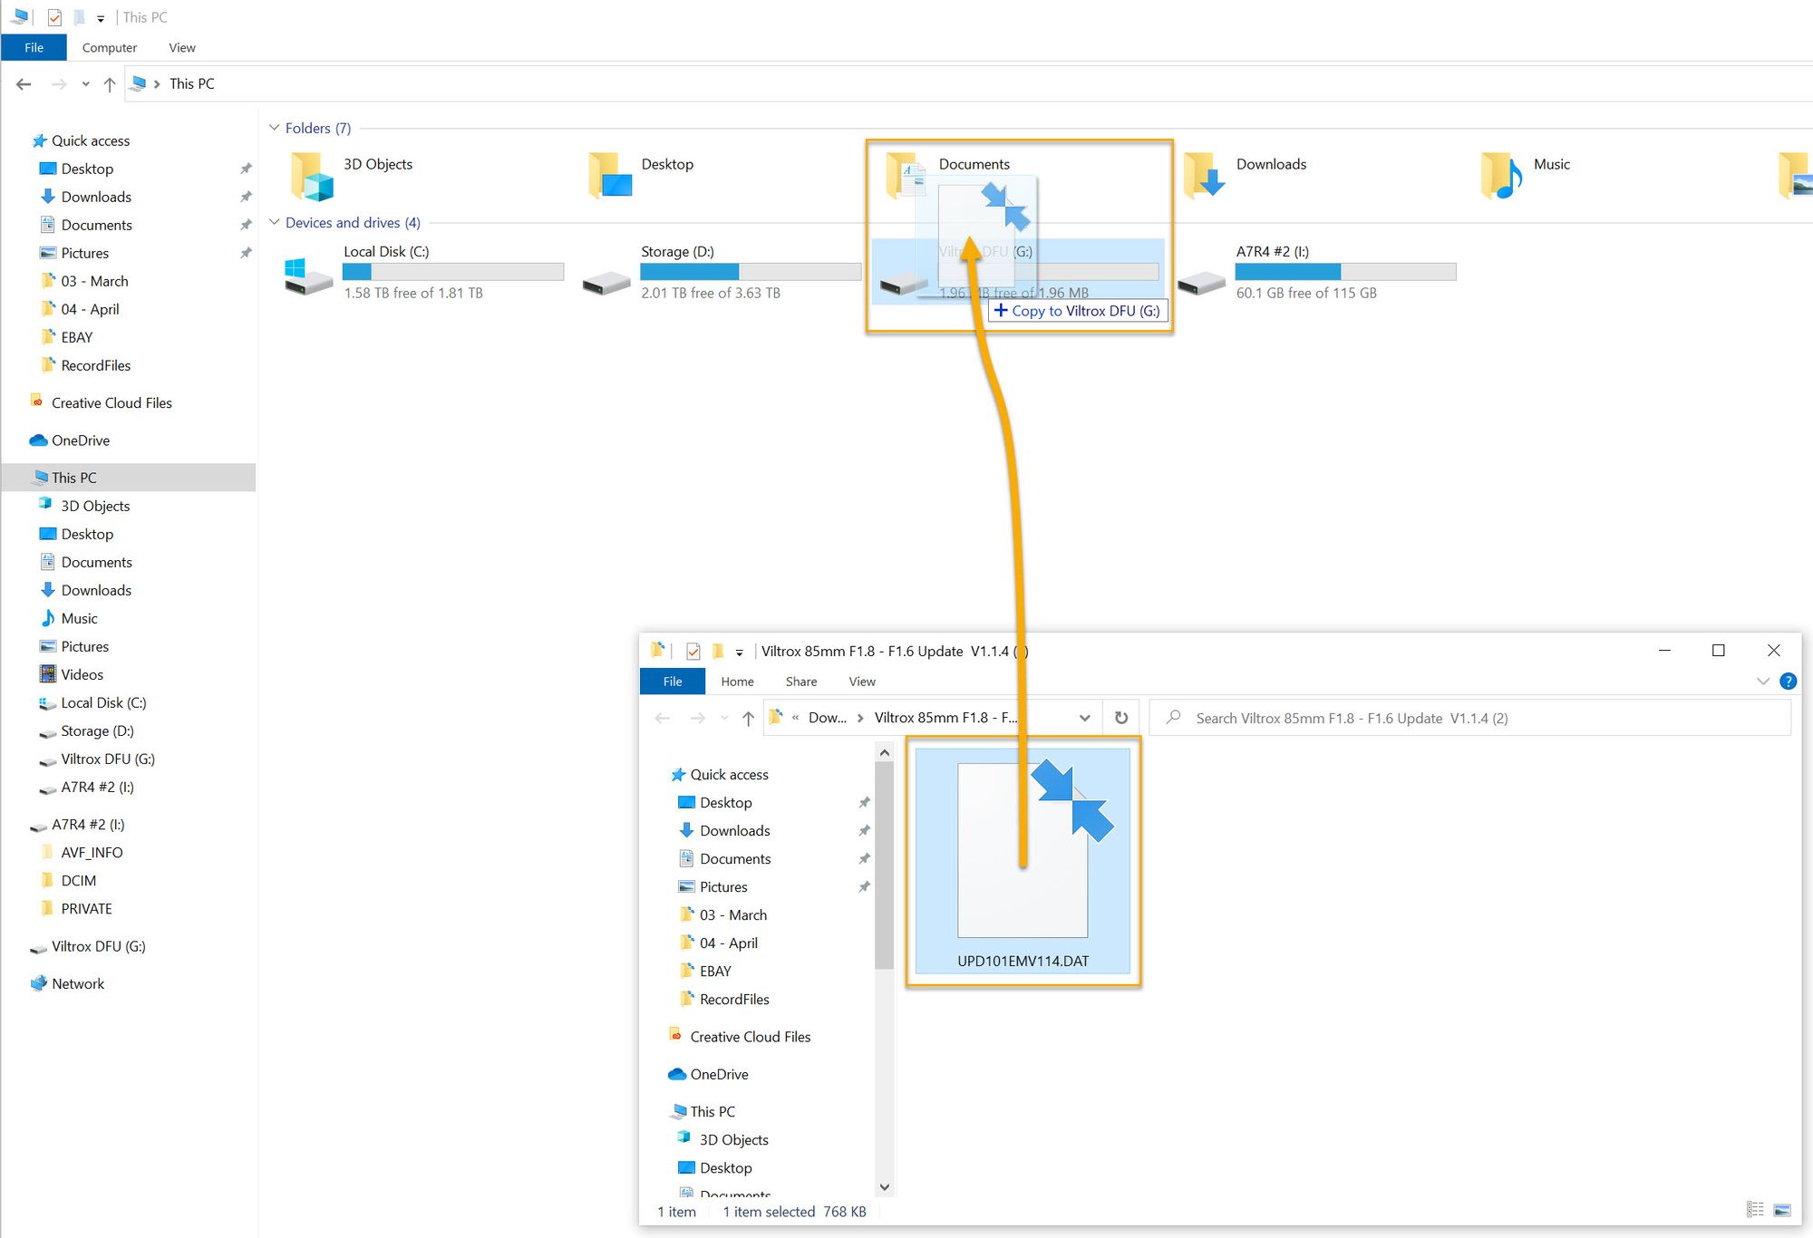
Task: Open RecordFiles in Viltrox window sidebar
Action: (734, 999)
